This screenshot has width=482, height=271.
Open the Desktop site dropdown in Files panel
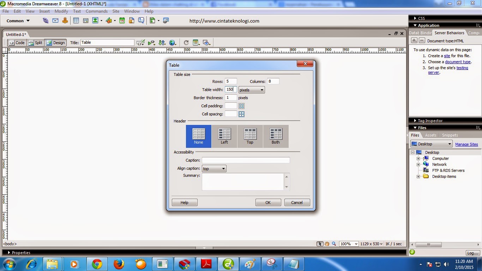pyautogui.click(x=431, y=144)
